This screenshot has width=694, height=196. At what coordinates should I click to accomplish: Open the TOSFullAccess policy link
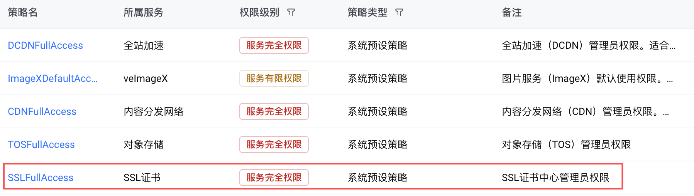(41, 145)
